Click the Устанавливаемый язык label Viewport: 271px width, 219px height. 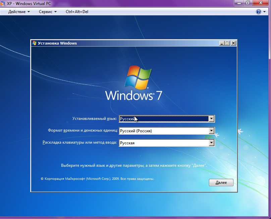pyautogui.click(x=95, y=119)
